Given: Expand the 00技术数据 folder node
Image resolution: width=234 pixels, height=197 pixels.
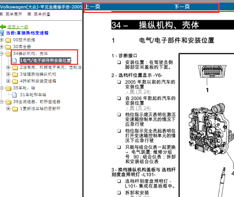Looking at the screenshot, I should coord(2,40).
